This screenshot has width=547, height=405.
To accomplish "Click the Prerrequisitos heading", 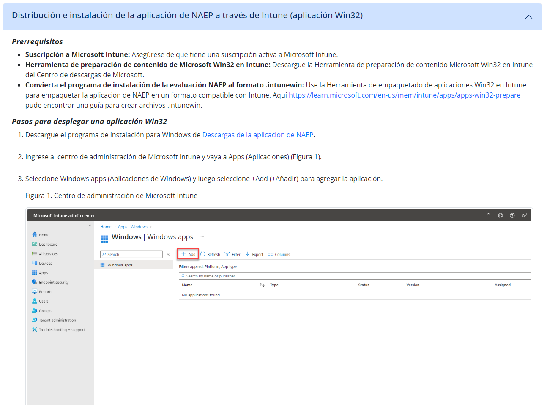I will 37,41.
